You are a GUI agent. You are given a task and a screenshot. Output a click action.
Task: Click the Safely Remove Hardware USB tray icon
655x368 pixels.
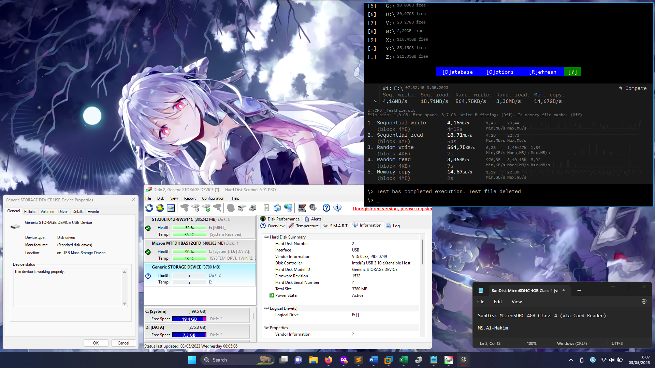[x=582, y=360]
